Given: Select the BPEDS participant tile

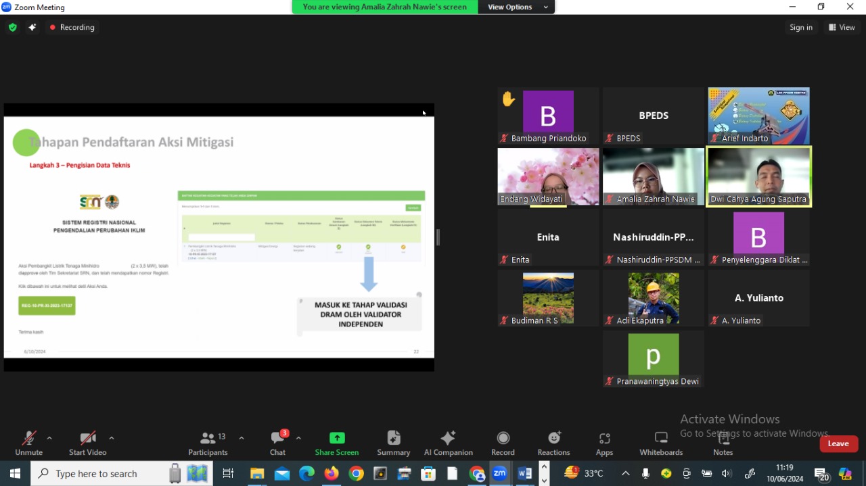Looking at the screenshot, I should point(654,116).
